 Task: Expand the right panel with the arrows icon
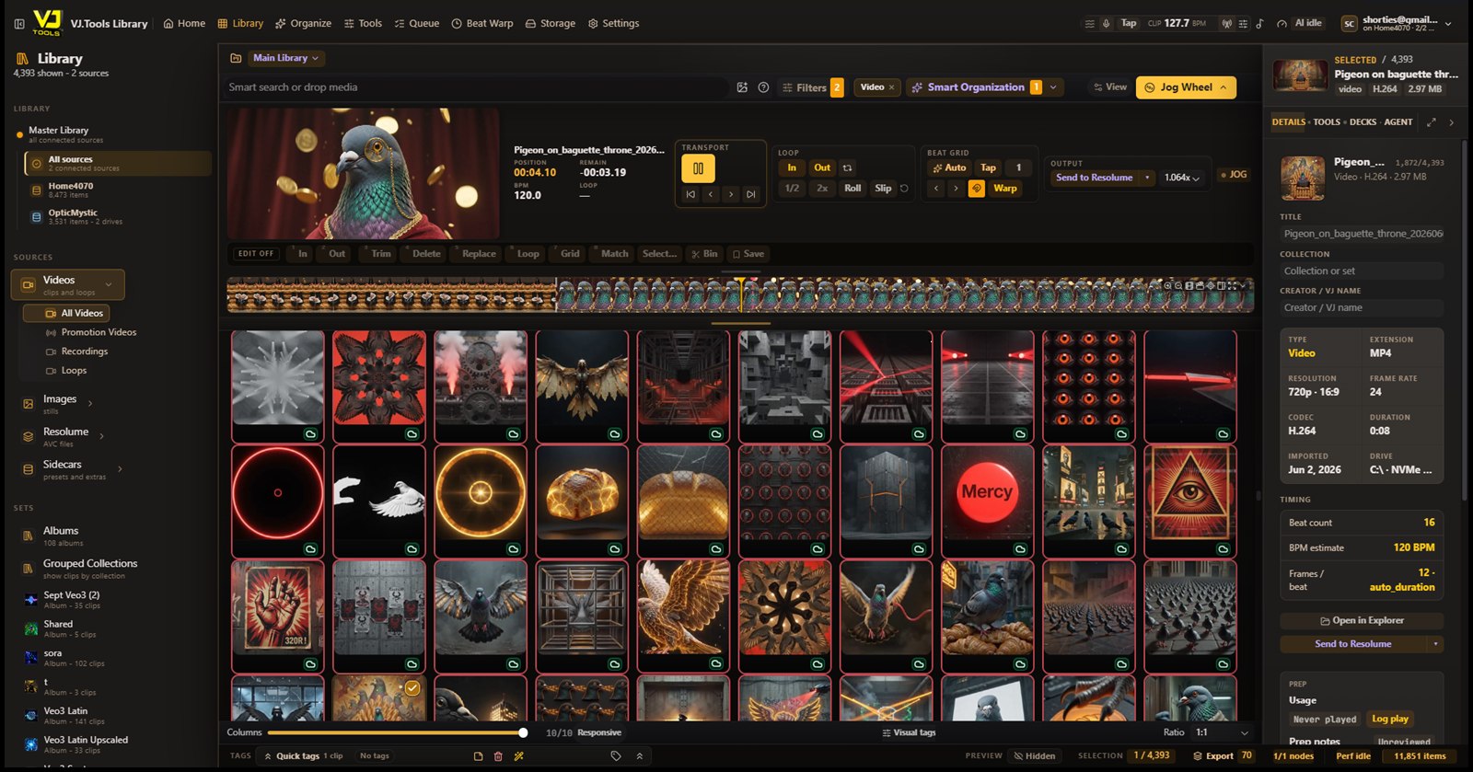(x=1431, y=121)
